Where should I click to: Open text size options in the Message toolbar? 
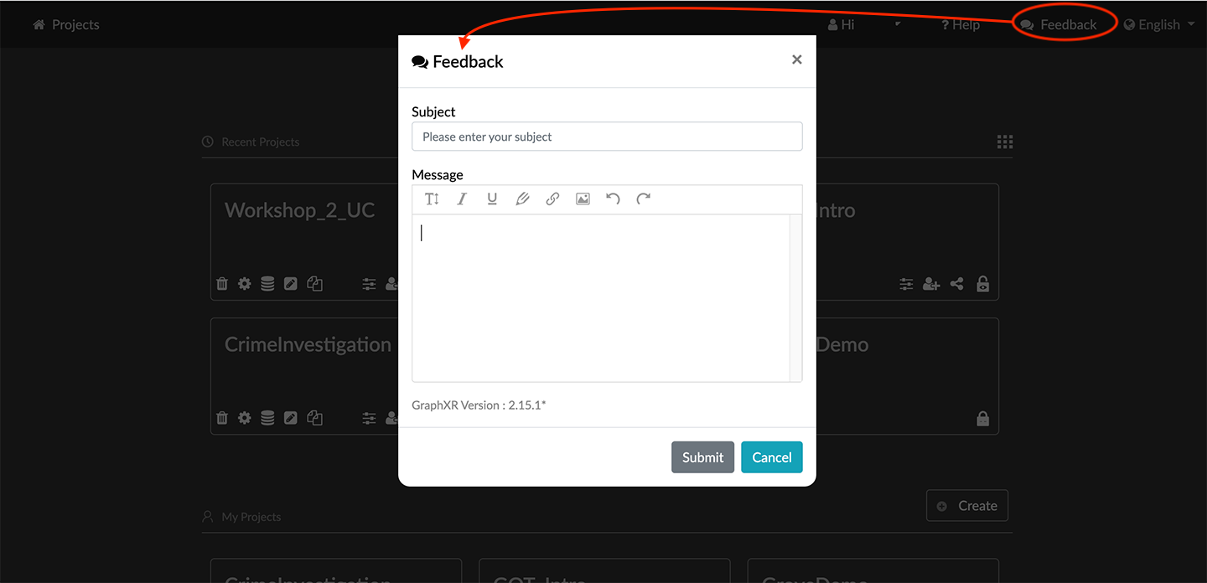[x=432, y=199]
